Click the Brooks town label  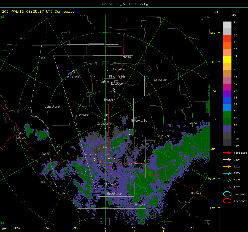point(196,193)
